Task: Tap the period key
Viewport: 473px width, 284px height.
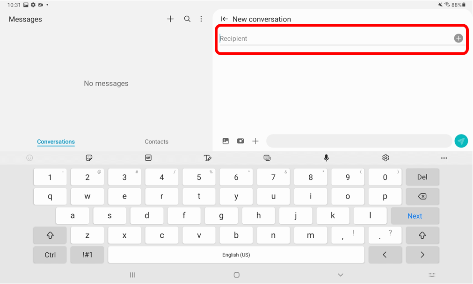Action: [385, 235]
